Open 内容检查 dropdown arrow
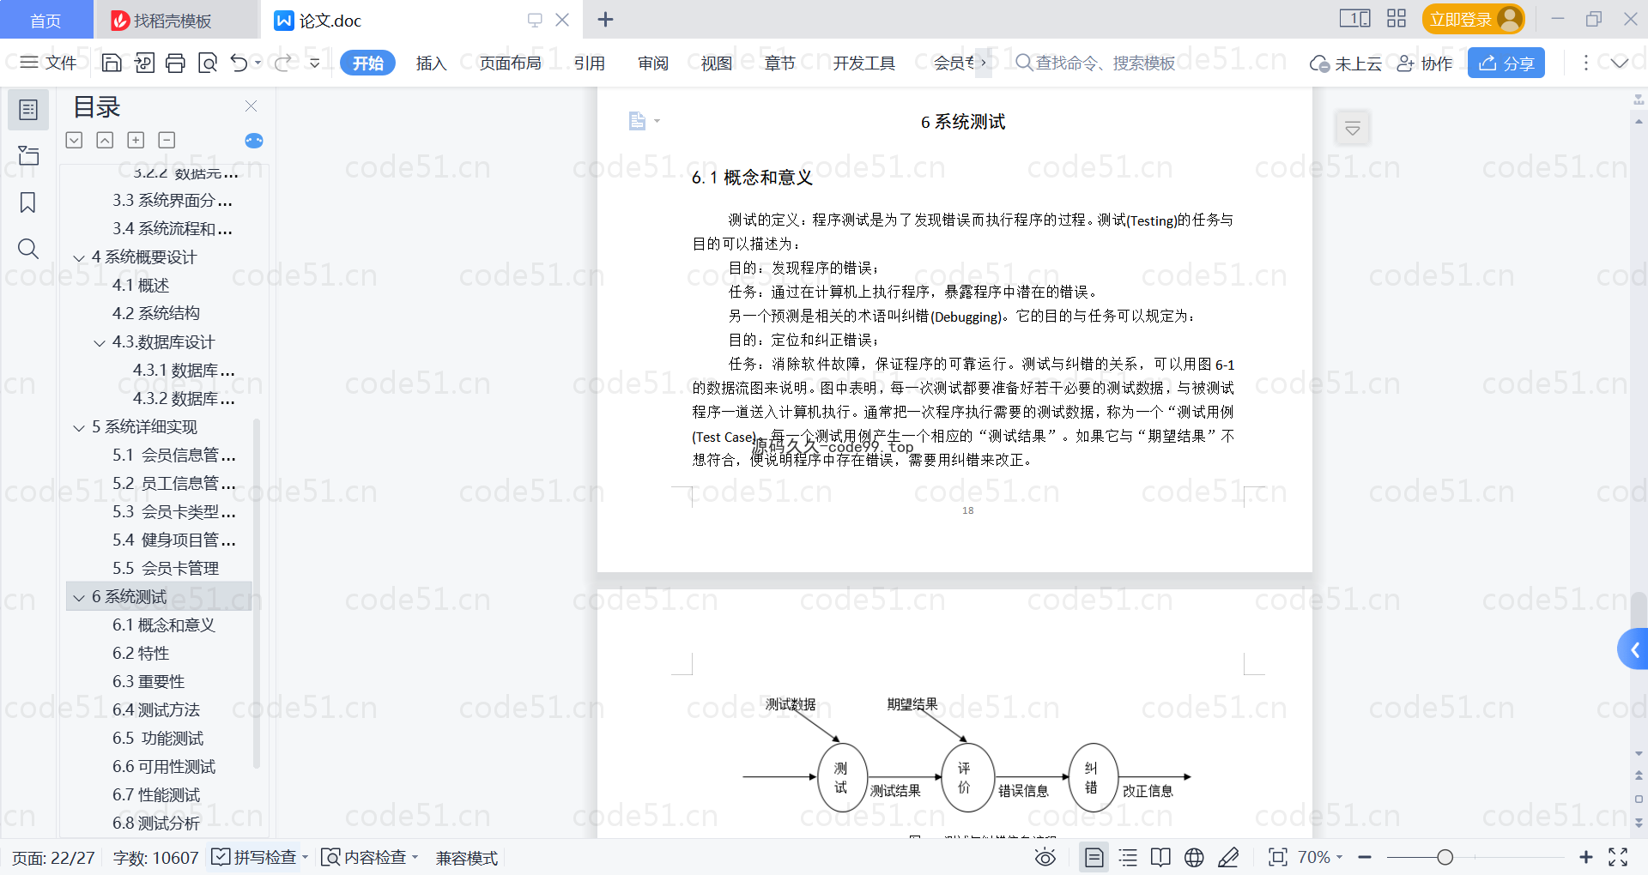 (x=415, y=857)
